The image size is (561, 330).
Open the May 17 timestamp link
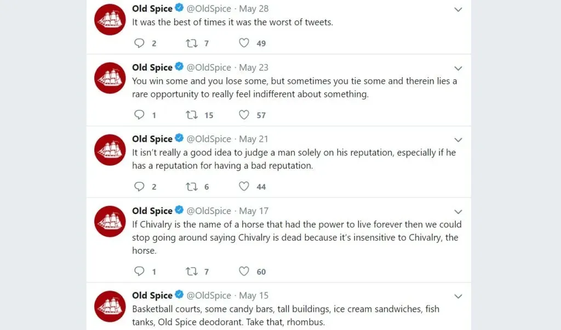point(254,211)
